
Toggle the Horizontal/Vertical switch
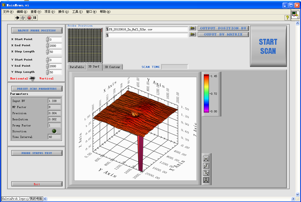[x=32, y=78]
